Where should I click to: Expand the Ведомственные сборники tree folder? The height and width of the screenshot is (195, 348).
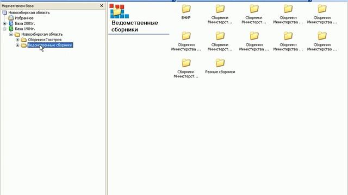tap(17, 45)
